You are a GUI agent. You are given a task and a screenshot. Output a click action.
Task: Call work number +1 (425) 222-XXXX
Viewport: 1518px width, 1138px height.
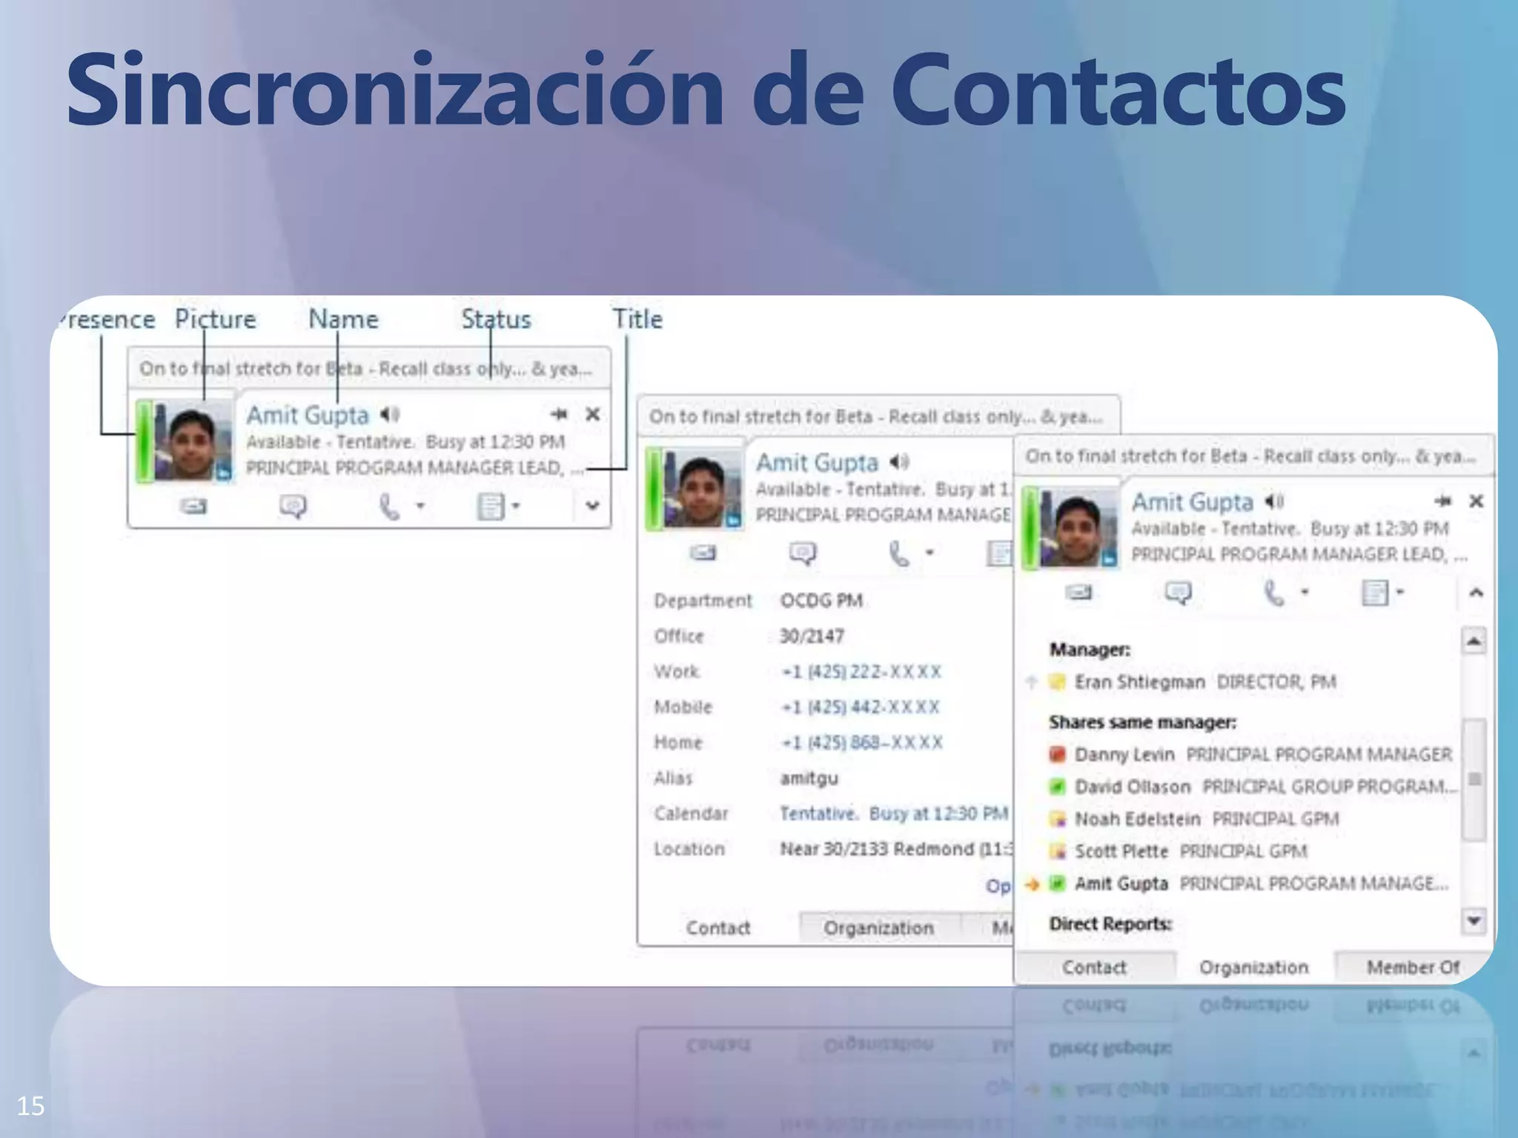(861, 672)
